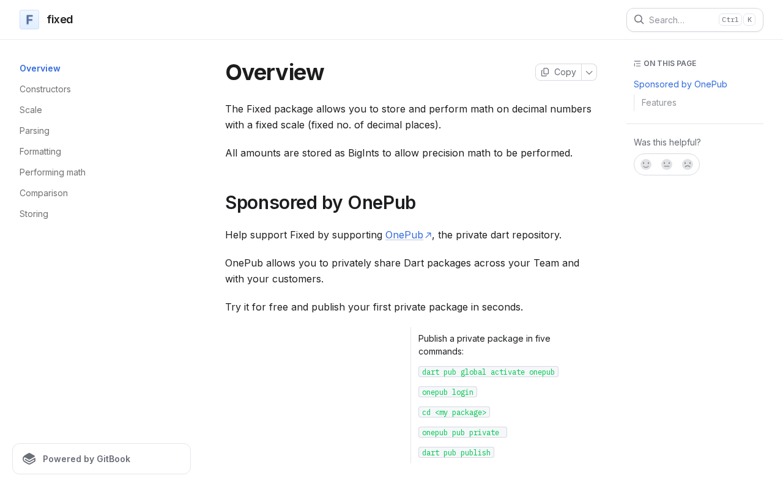Navigate to the Scale page
The width and height of the screenshot is (783, 489).
(x=31, y=110)
